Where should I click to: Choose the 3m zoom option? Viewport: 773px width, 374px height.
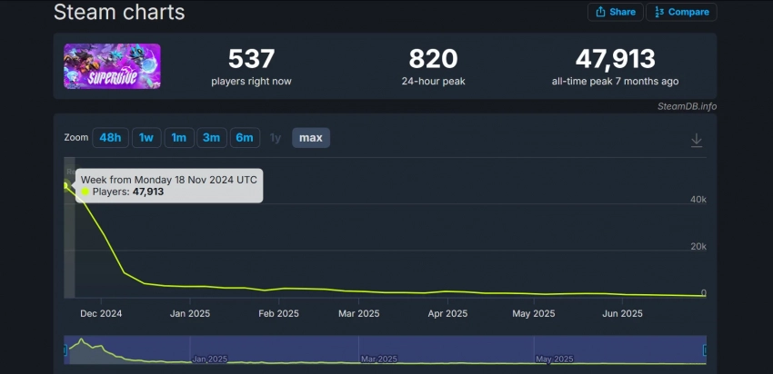(211, 138)
